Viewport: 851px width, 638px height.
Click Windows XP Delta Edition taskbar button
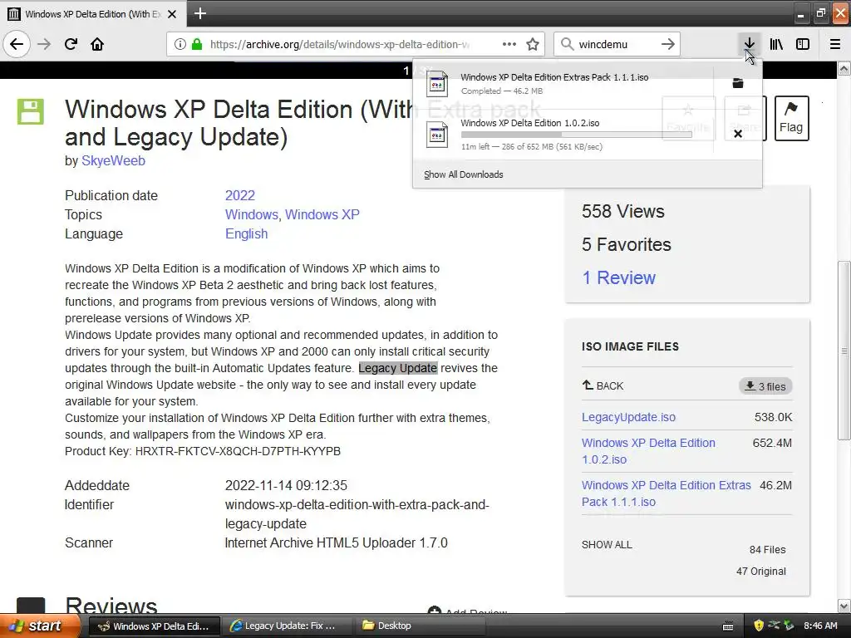coord(154,626)
